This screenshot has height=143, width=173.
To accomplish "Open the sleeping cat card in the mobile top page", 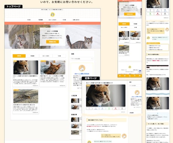I will (x=135, y=37).
